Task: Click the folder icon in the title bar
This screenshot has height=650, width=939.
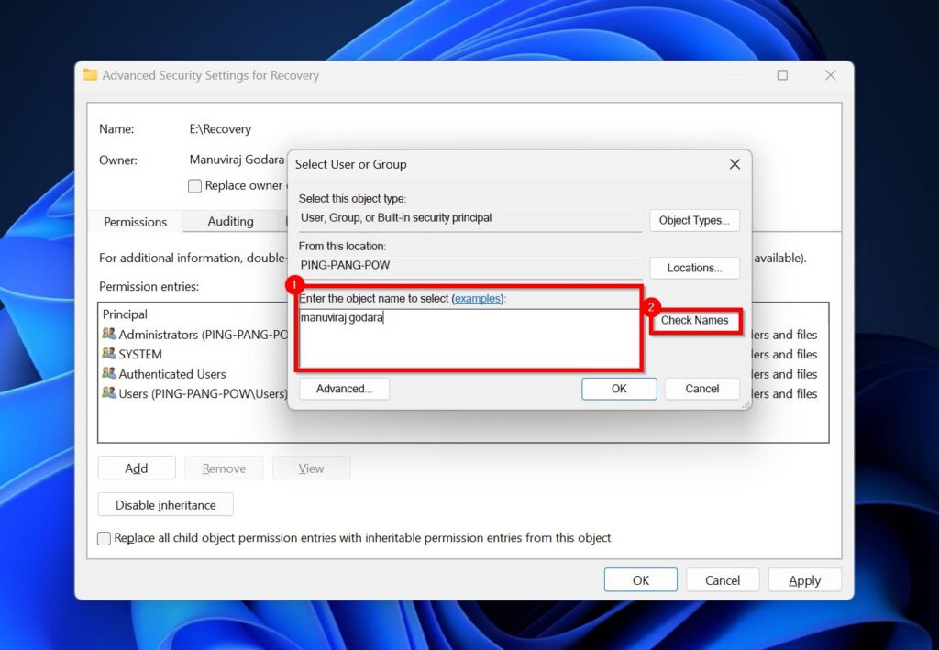Action: click(90, 75)
